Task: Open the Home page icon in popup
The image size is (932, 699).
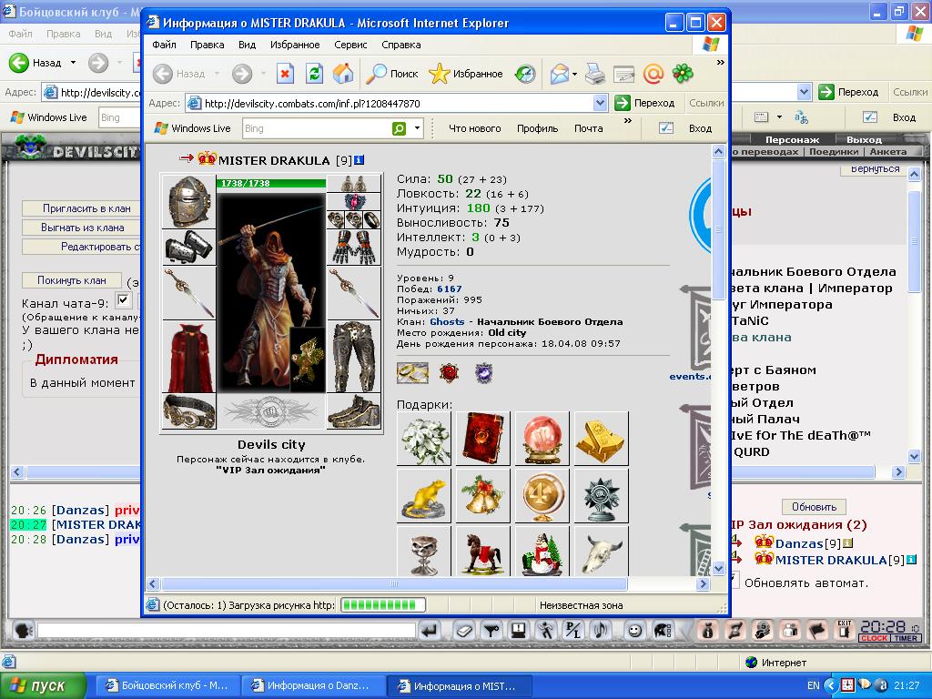Action: [x=343, y=74]
